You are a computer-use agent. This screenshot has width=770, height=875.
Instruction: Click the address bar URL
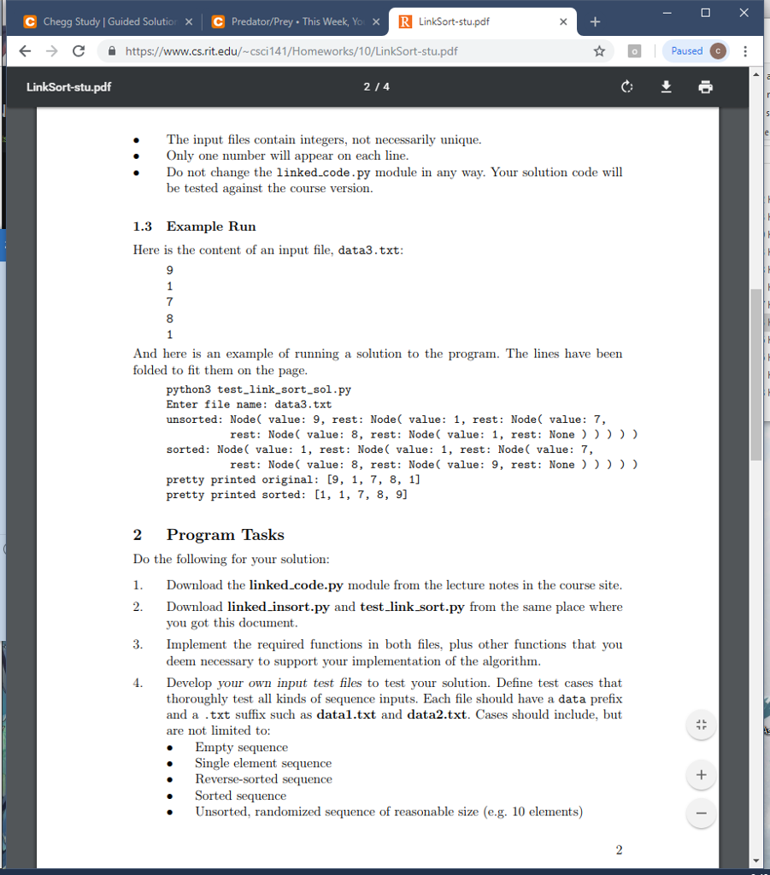pyautogui.click(x=291, y=51)
